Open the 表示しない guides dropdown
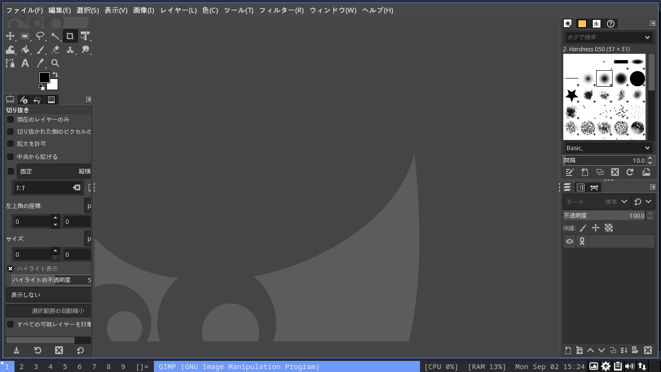This screenshot has width=661, height=372. coord(48,294)
